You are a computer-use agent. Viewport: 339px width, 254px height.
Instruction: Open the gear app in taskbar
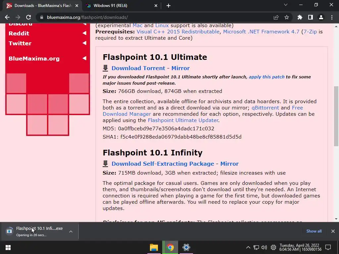[x=186, y=247]
